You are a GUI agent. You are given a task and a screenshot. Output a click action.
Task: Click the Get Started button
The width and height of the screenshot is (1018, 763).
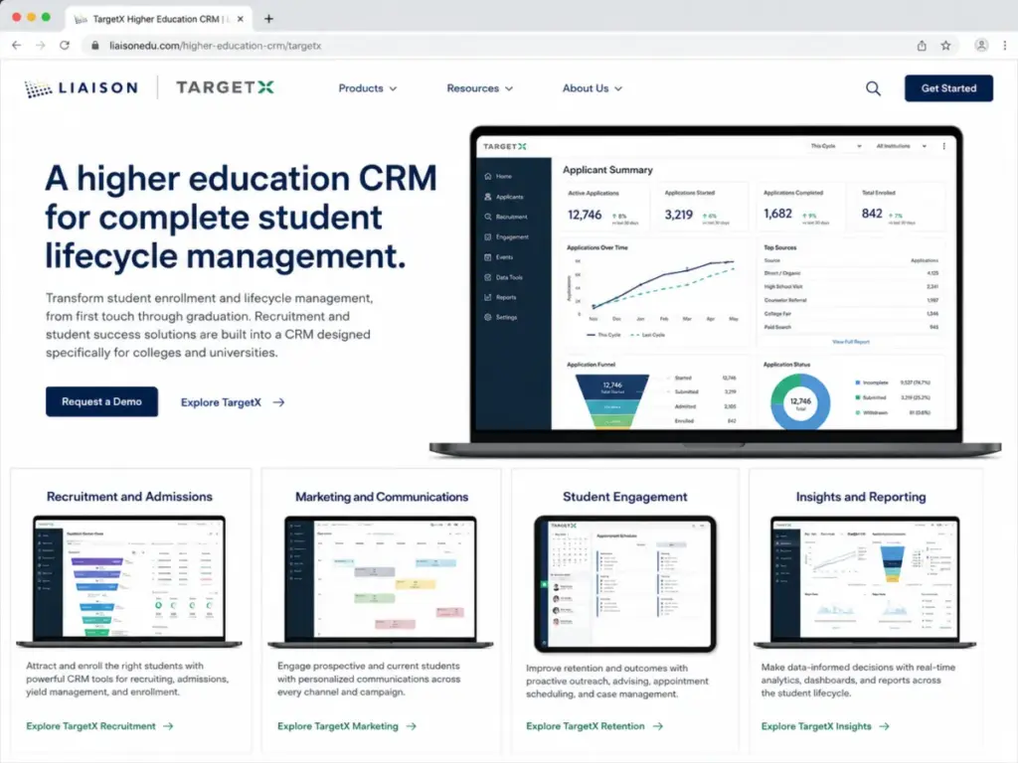tap(948, 88)
